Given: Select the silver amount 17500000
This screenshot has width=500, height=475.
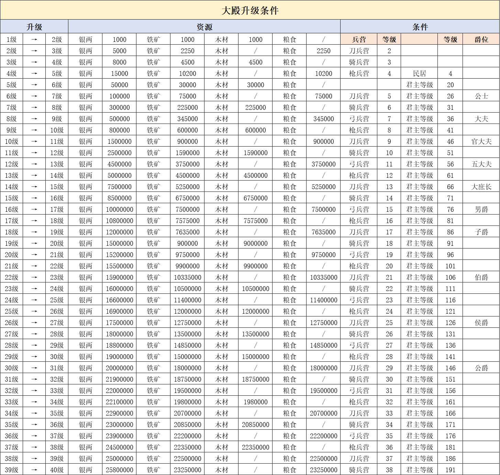Looking at the screenshot, I should (119, 323).
